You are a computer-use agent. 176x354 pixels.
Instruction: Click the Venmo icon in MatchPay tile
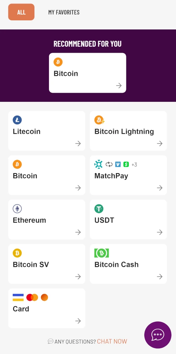pos(118,164)
